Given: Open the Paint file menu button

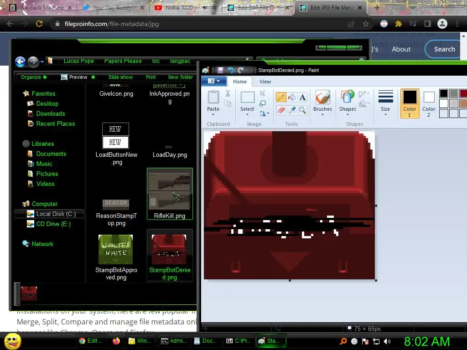Looking at the screenshot, I should tap(214, 81).
